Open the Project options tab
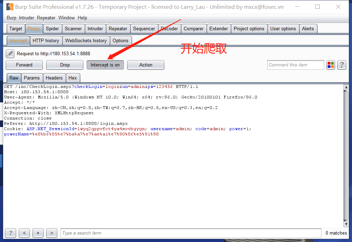The width and height of the screenshot is (352, 242). point(249,29)
